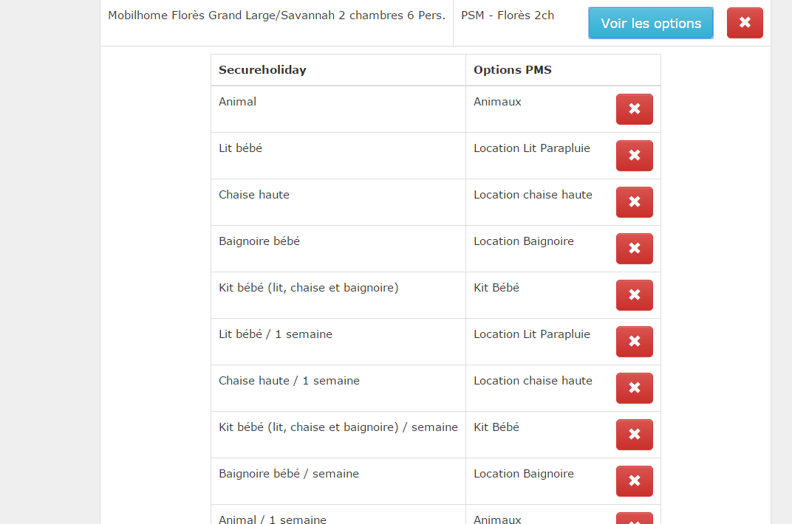Screen dimensions: 792x524
Task: Delete the Animal option mapping
Action: [x=634, y=109]
